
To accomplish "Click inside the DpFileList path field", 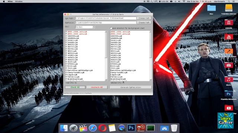I will 106,23.
